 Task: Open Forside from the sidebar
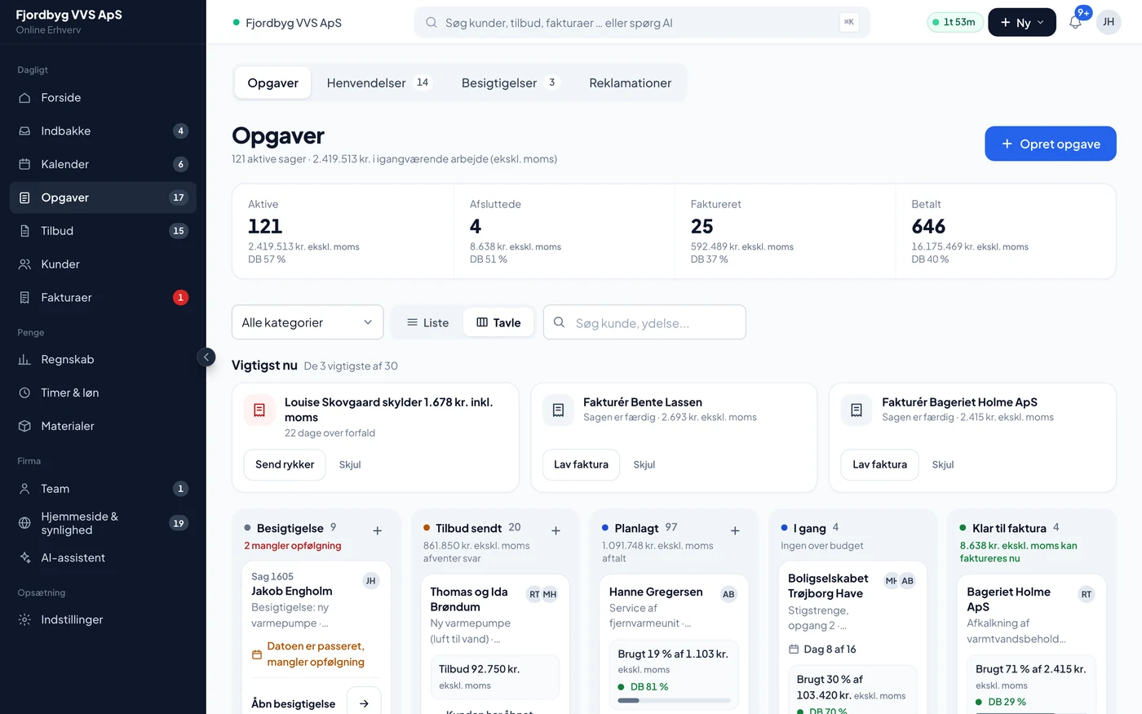tap(103, 98)
